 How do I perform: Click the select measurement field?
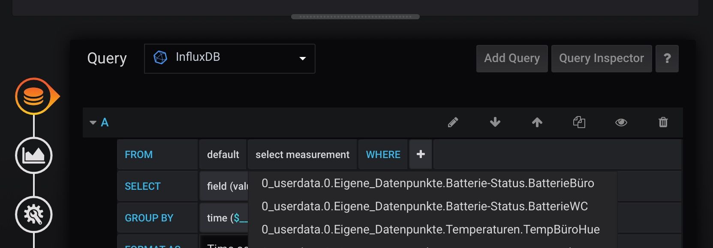coord(302,154)
